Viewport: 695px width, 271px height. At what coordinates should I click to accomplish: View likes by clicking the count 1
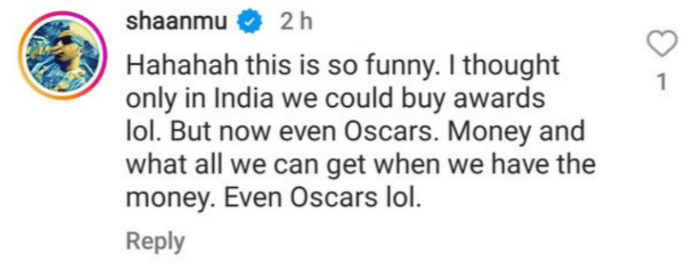(x=663, y=83)
